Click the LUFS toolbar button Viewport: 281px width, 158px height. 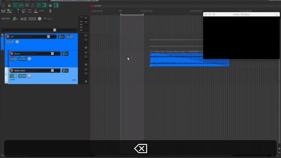[x=42, y=11]
